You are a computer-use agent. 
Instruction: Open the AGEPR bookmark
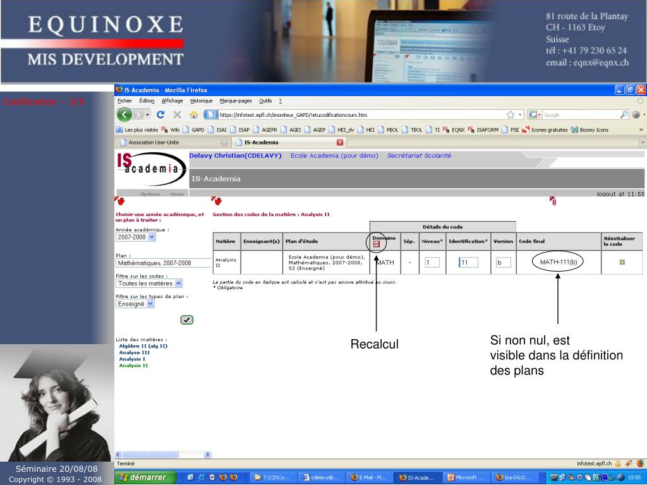point(265,129)
